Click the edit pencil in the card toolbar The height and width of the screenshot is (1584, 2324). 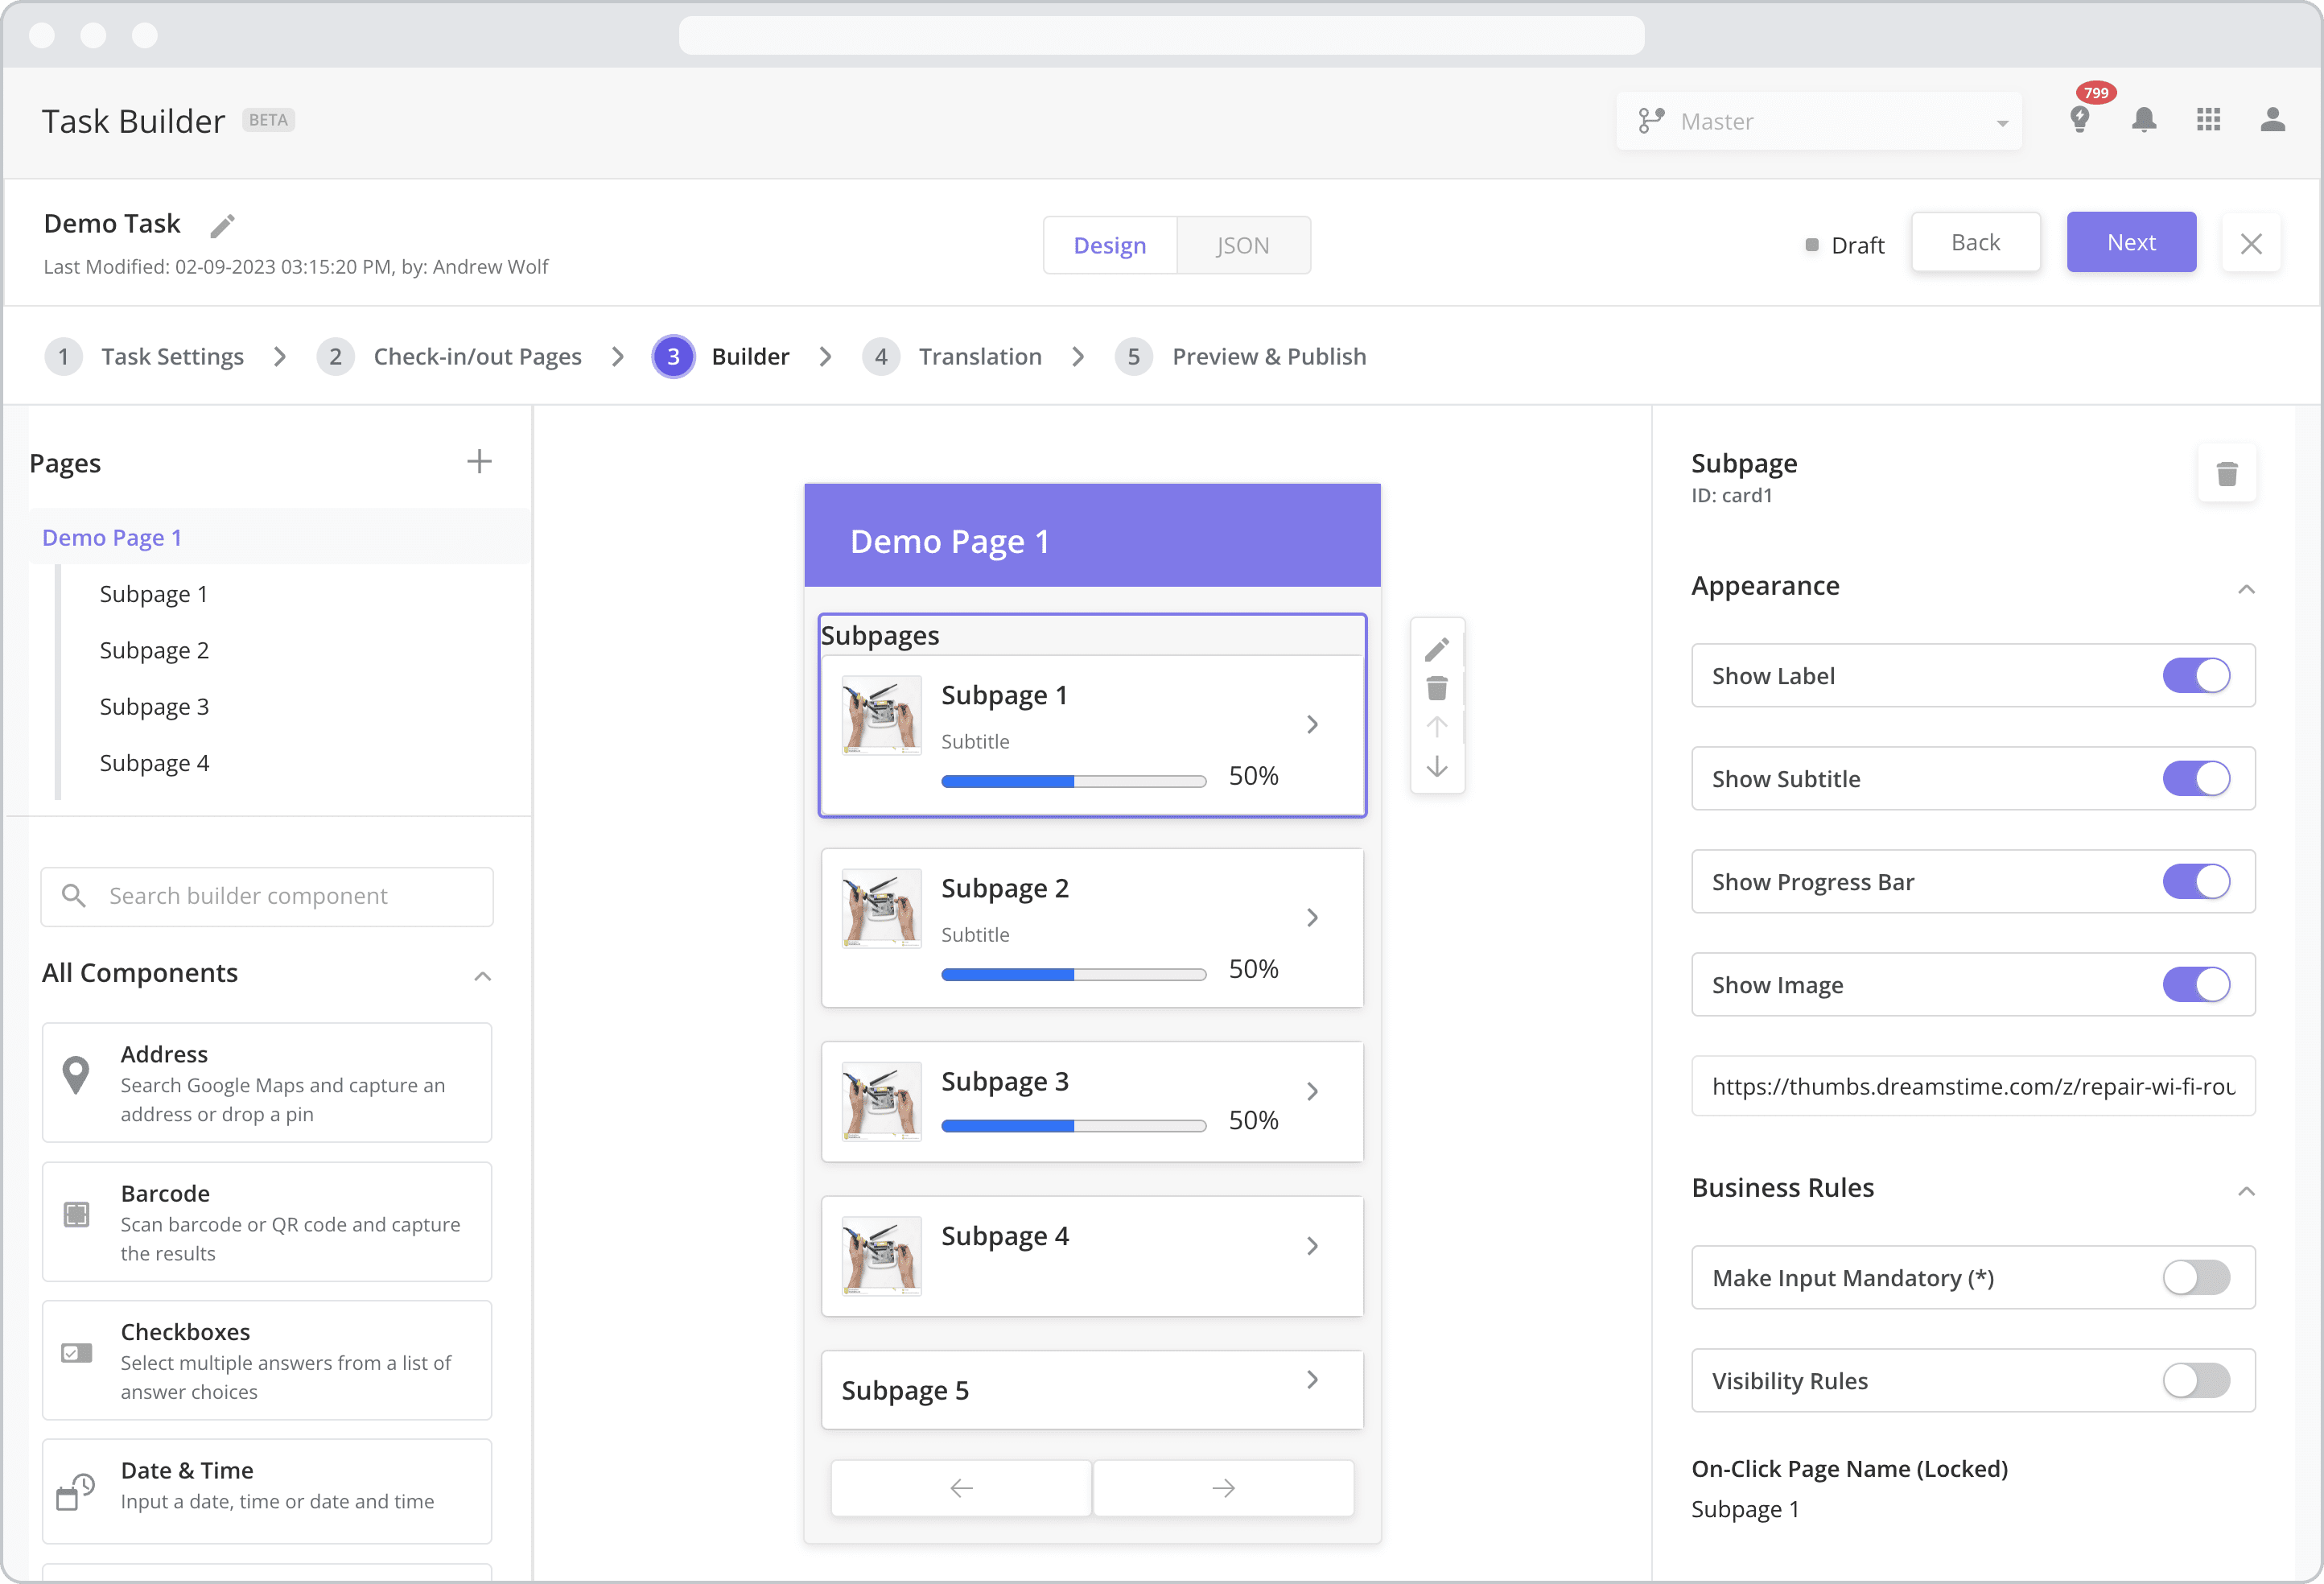(1437, 650)
